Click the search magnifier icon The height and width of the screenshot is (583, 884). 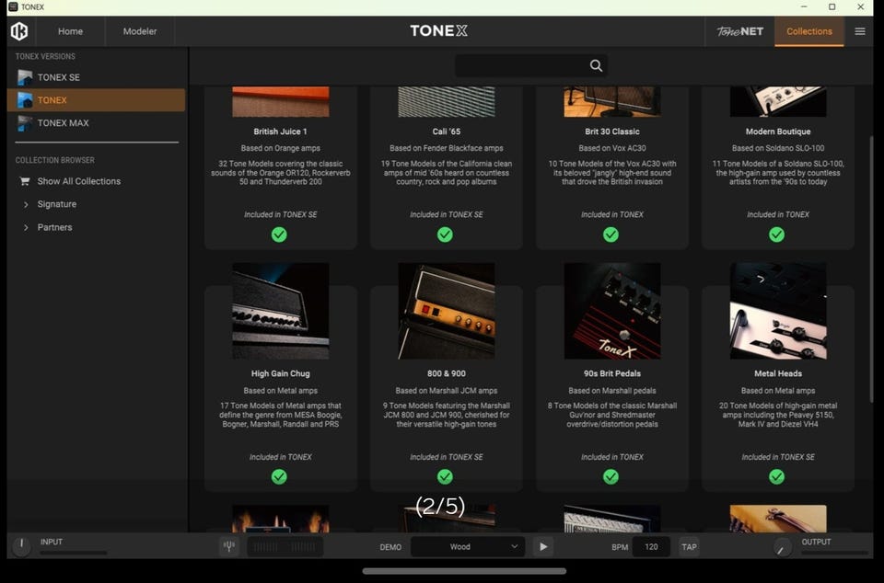[x=596, y=66]
